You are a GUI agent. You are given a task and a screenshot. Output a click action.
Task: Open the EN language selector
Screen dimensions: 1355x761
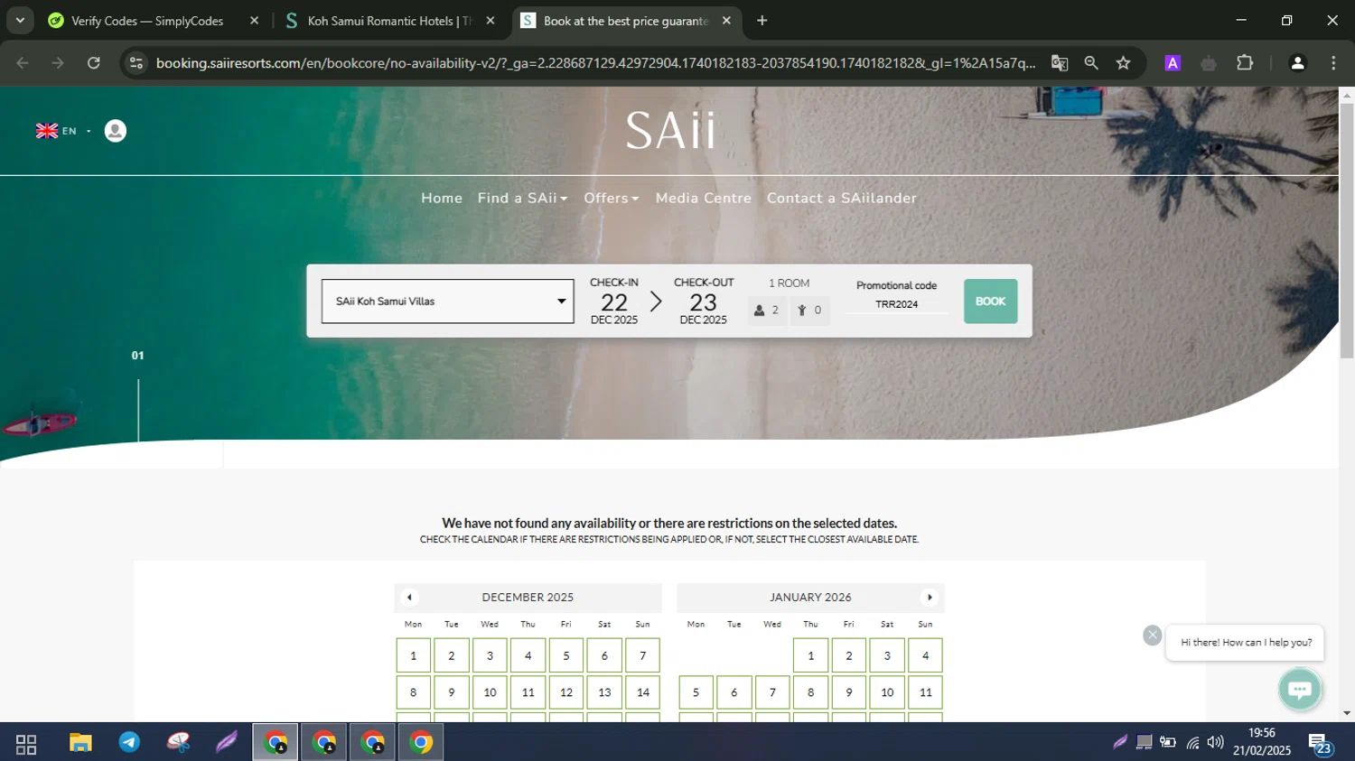click(x=63, y=131)
